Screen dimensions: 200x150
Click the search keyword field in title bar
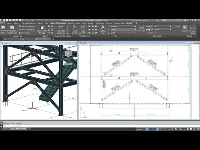tap(143, 20)
